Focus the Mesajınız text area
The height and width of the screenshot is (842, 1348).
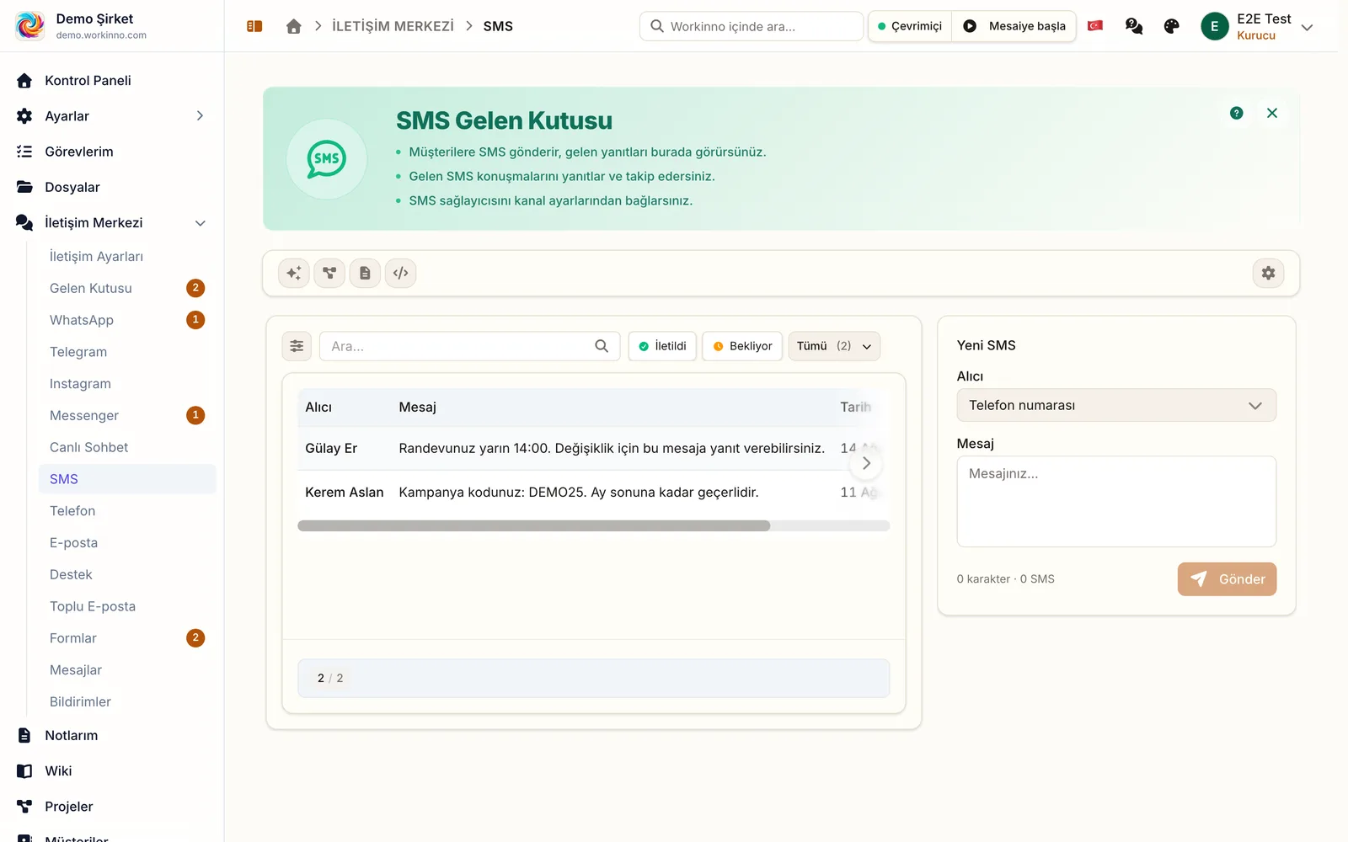1116,502
